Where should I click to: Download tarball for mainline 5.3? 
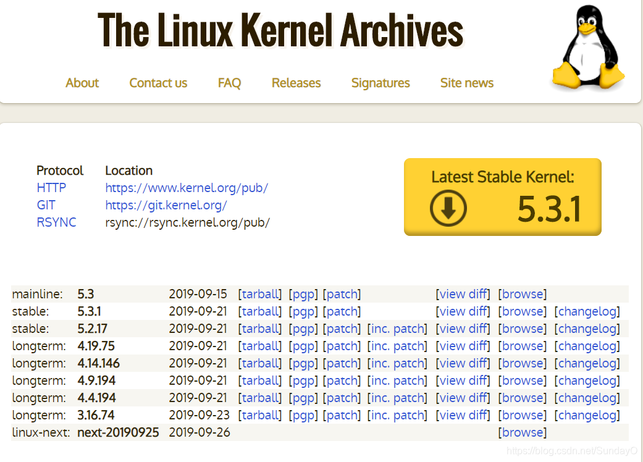260,294
